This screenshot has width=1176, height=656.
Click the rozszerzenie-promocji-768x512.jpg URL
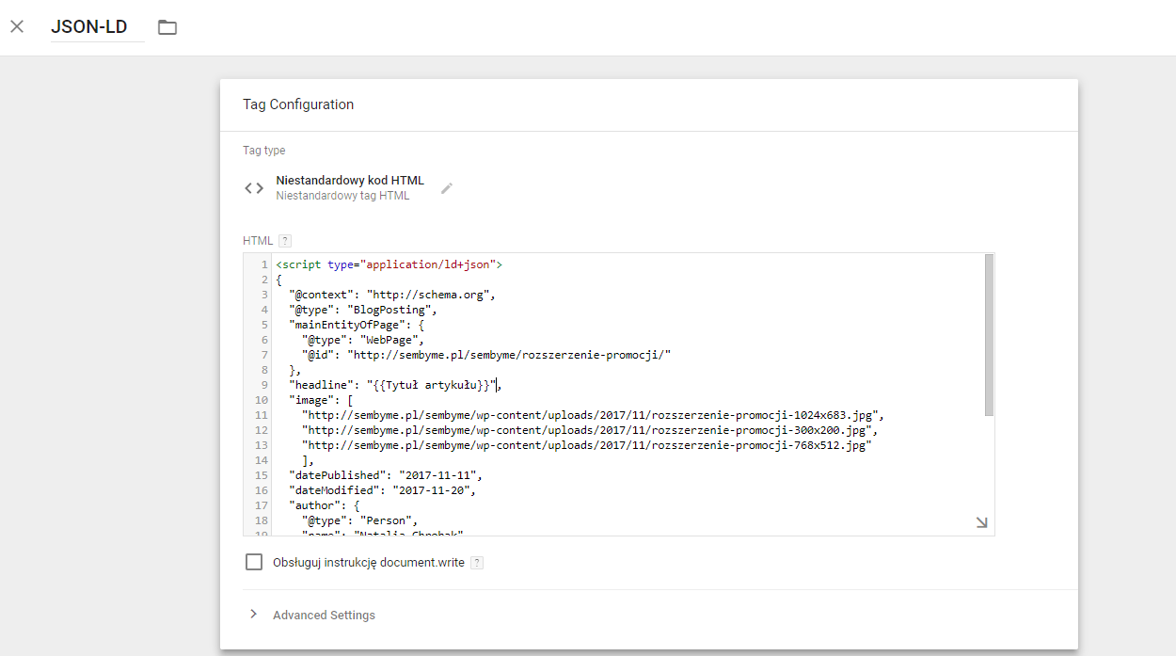point(587,445)
